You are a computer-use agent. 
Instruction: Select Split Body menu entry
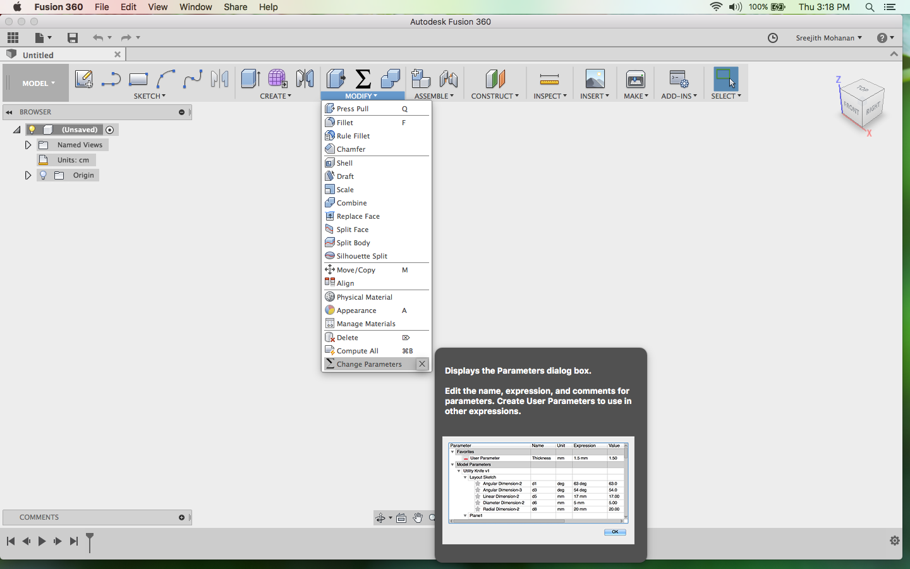point(377,243)
